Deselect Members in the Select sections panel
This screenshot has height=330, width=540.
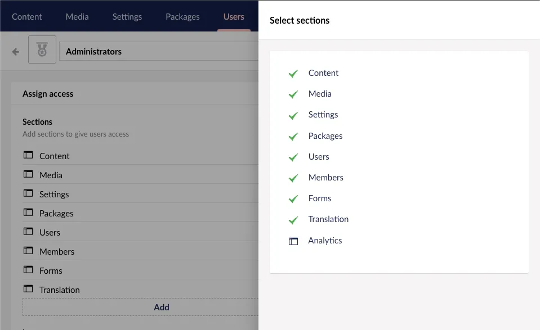point(325,177)
